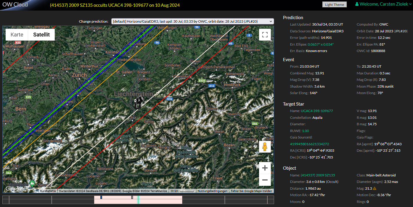Click the user profile icon beside Welcome
This screenshot has height=207, width=413.
tap(357, 4)
